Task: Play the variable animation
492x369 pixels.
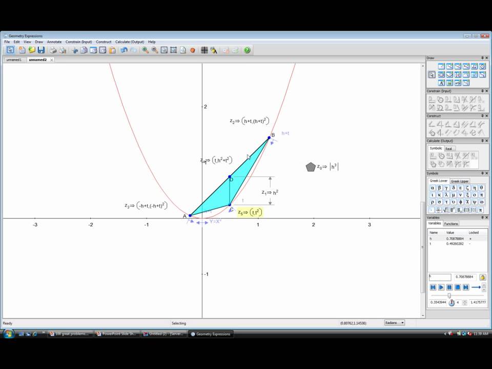Action: [441, 287]
